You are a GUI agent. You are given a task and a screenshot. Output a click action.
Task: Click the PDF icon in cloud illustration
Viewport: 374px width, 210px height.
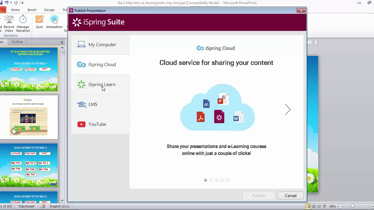[200, 117]
